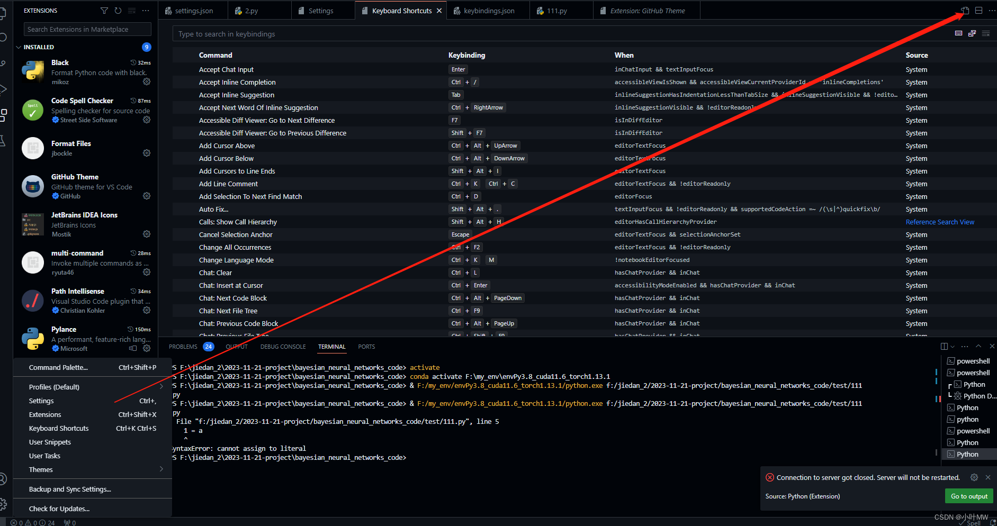Click the Go to output button

pos(968,496)
